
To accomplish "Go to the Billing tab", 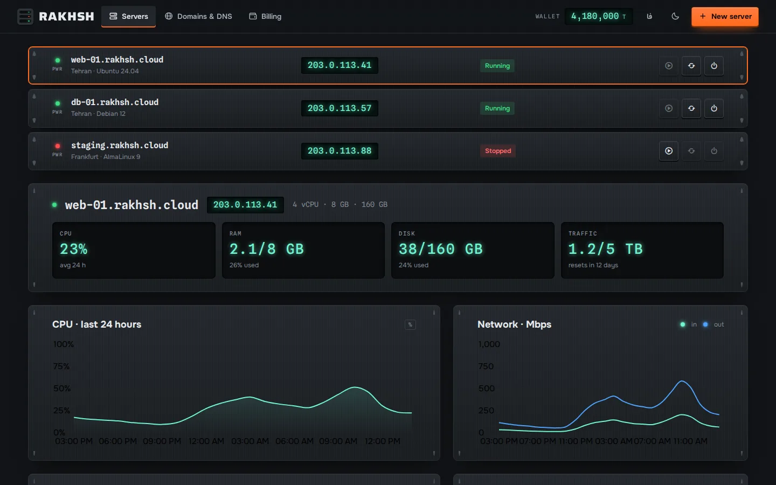I will (265, 16).
